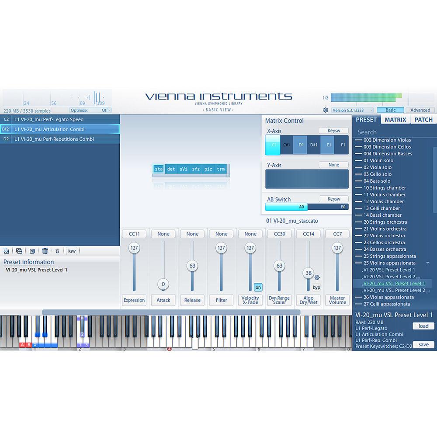Enable the on toggle for Velocity X-Fade
This screenshot has width=437, height=437.
point(258,287)
